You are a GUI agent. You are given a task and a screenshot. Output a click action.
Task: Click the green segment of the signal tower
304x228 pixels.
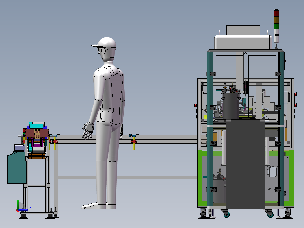(x=276, y=26)
